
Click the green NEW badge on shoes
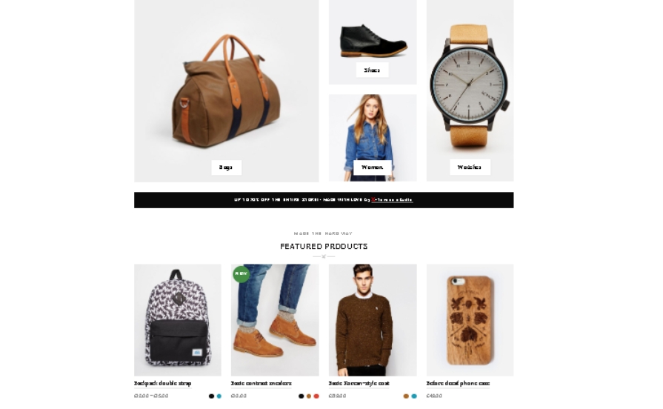tap(241, 273)
